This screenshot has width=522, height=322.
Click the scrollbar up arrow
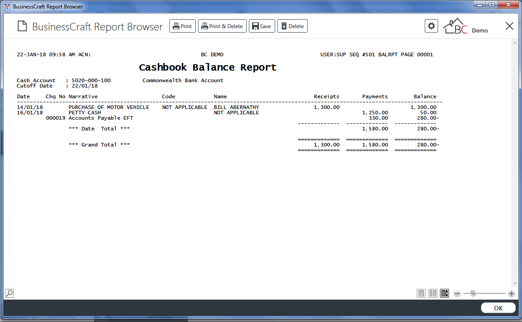[x=515, y=43]
